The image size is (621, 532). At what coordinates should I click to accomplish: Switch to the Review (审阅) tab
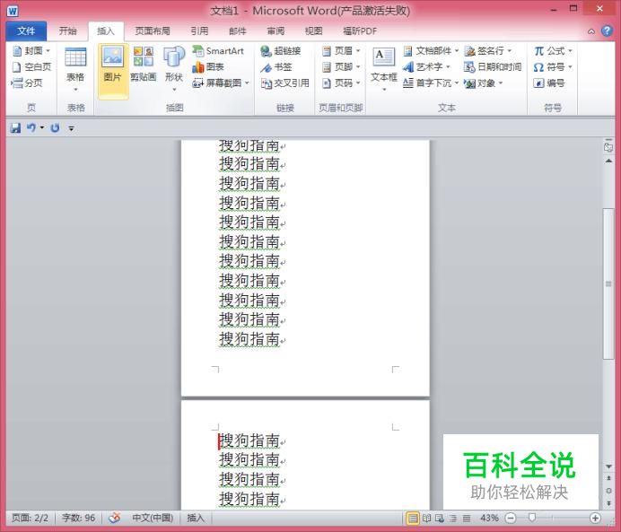[x=276, y=31]
